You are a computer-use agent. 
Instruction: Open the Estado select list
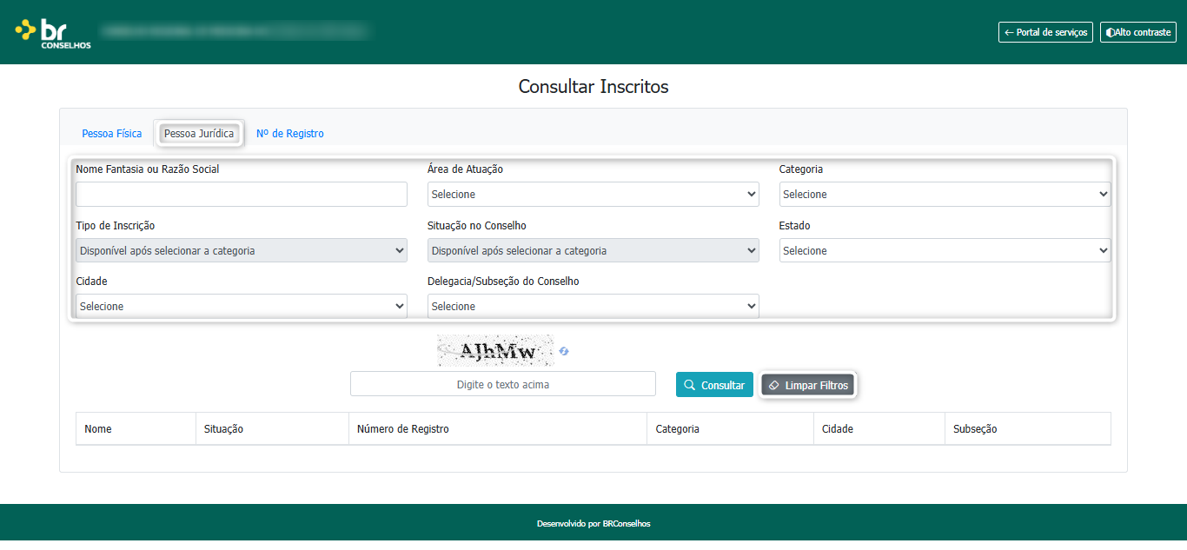[x=945, y=251]
